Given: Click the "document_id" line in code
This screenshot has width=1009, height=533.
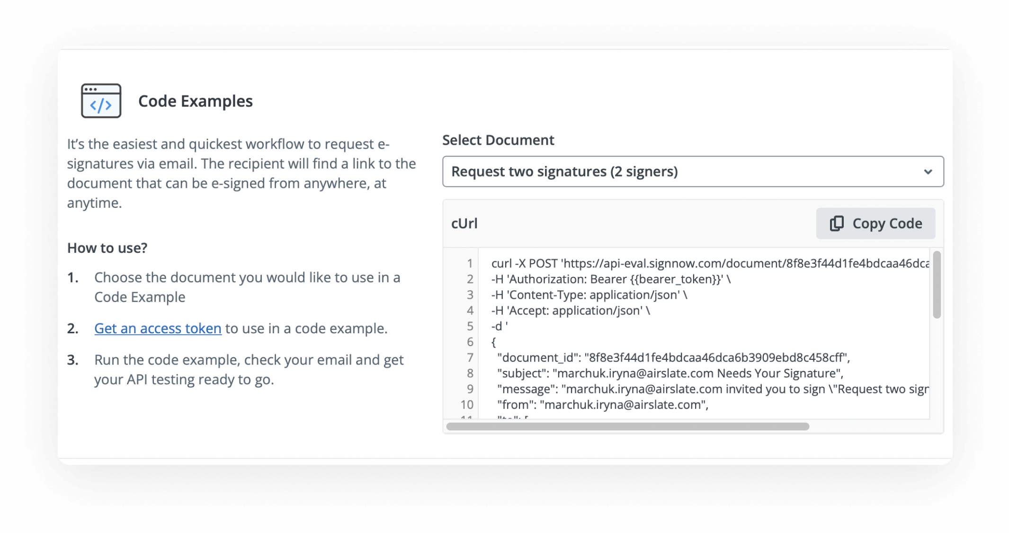Looking at the screenshot, I should point(673,357).
